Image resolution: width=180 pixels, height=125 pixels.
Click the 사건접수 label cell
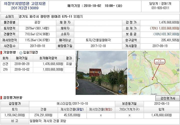(9, 46)
